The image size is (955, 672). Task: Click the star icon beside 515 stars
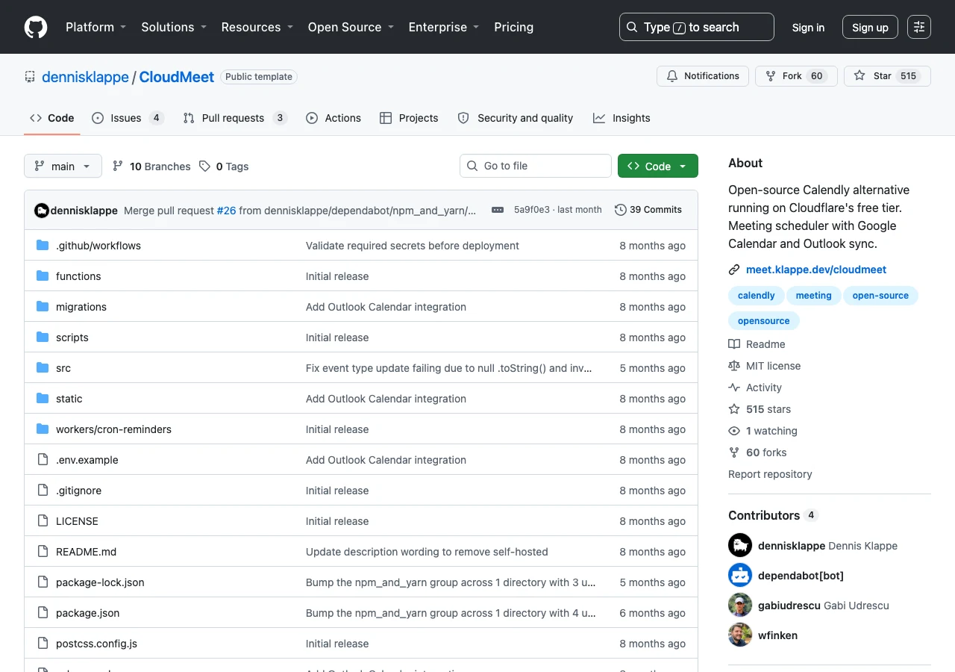pos(734,409)
